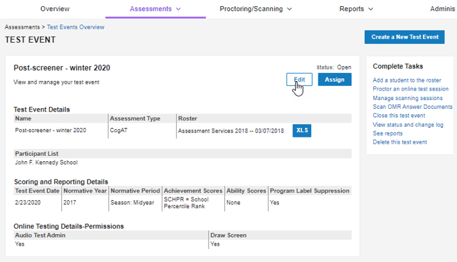Click John F. Kennedy School participant
This screenshot has width=457, height=262.
[46, 162]
